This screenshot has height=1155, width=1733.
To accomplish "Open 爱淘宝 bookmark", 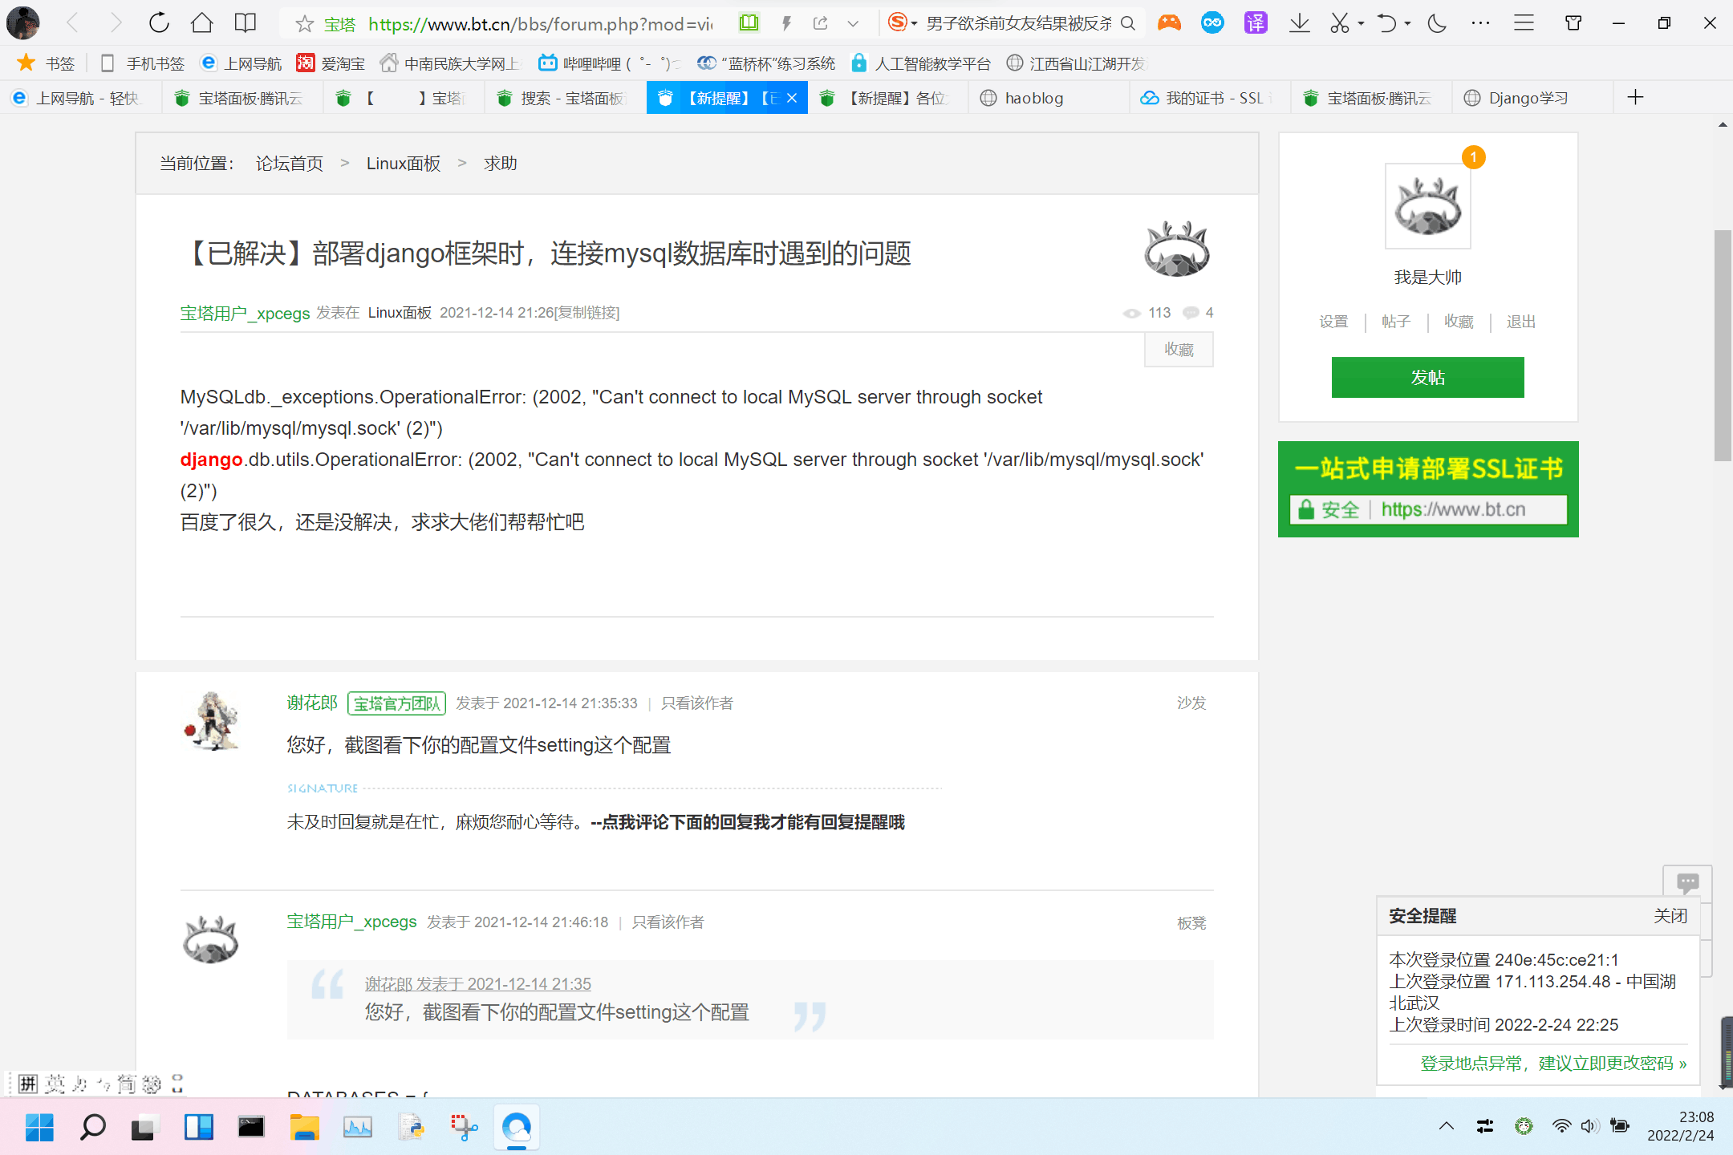I will coord(331,63).
